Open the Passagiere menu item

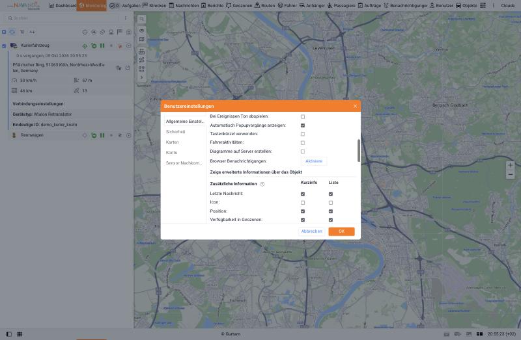(x=341, y=5)
